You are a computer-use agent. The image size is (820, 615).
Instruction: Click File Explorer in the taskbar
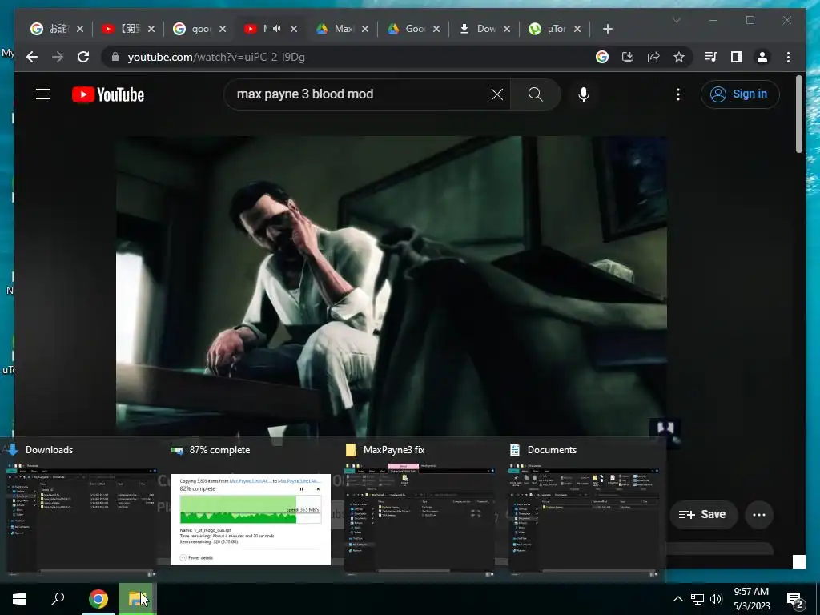point(136,599)
